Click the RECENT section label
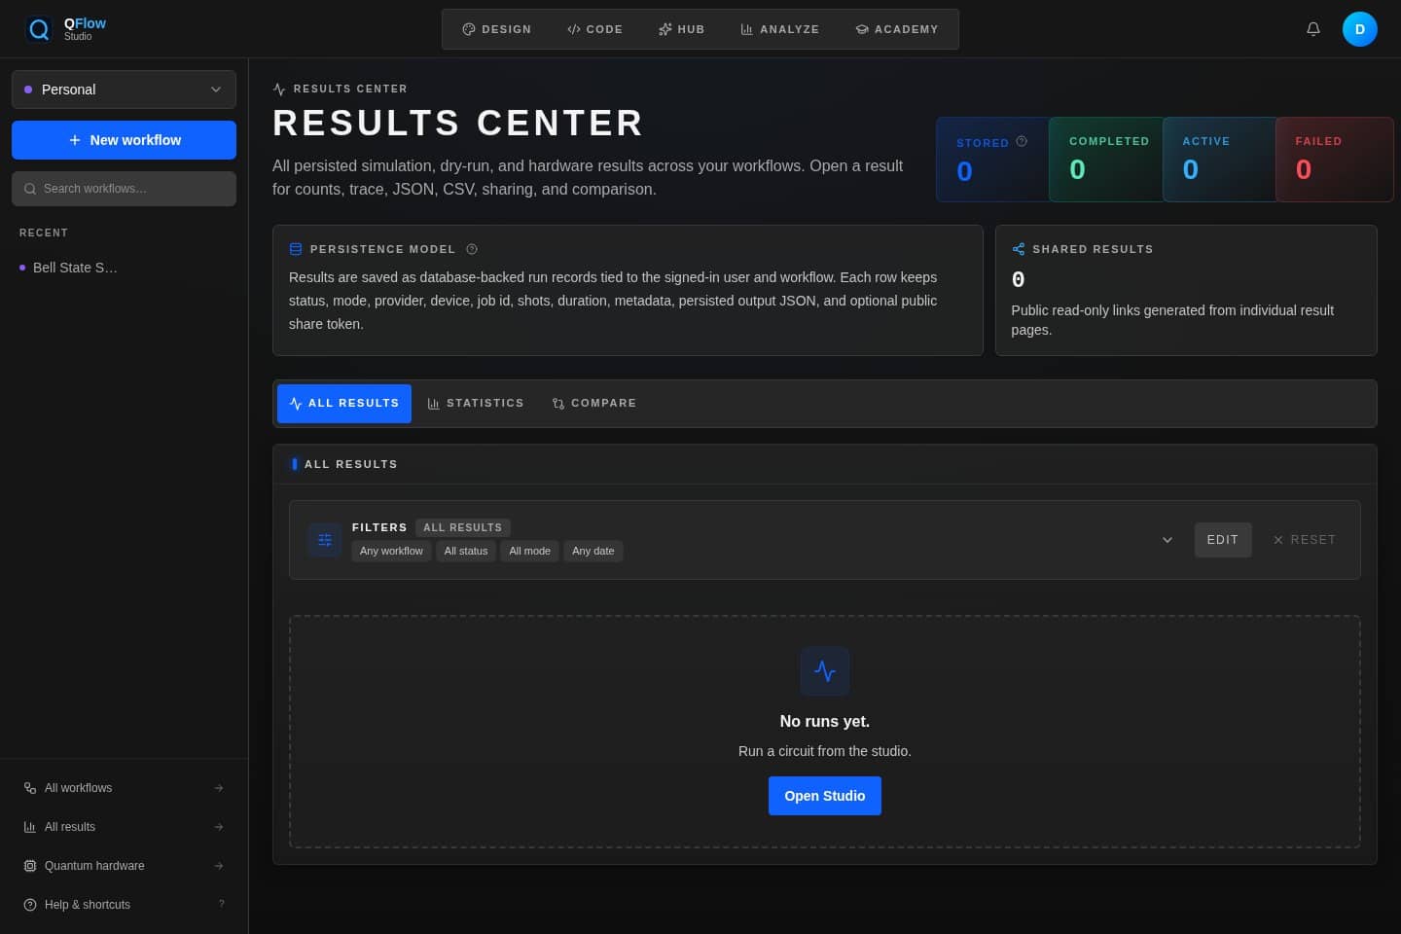The image size is (1401, 934). (44, 233)
